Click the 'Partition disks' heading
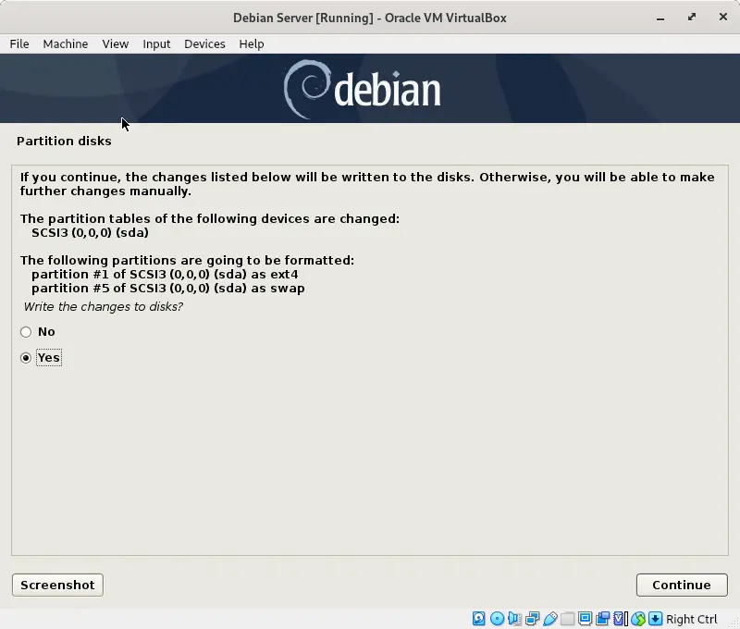740x629 pixels. tap(64, 142)
